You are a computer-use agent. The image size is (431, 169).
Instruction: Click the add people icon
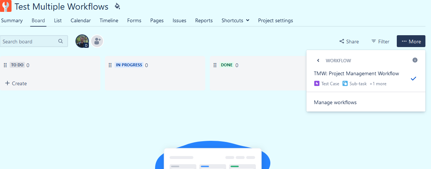point(97,42)
